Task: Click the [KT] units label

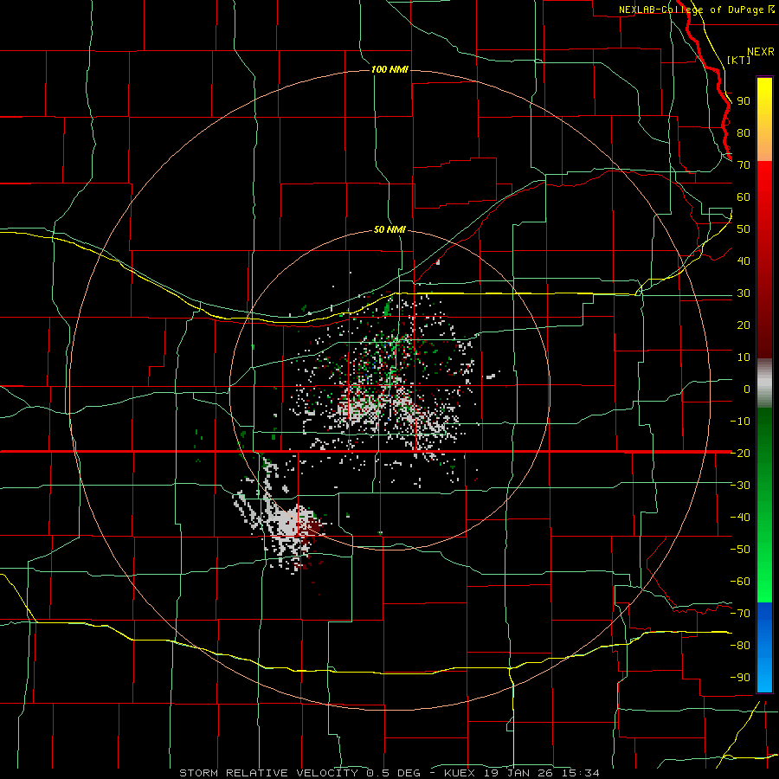Action: 739,60
